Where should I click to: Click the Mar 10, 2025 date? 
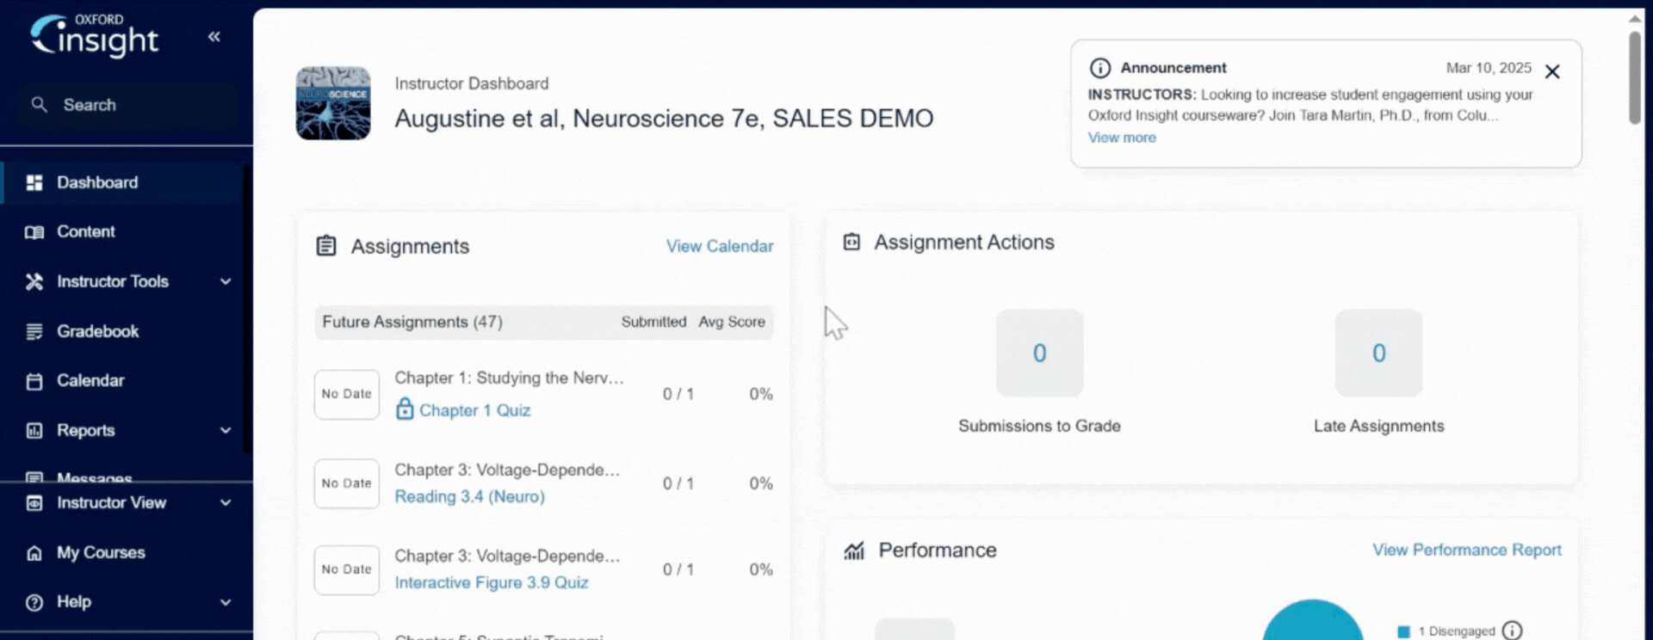tap(1489, 68)
